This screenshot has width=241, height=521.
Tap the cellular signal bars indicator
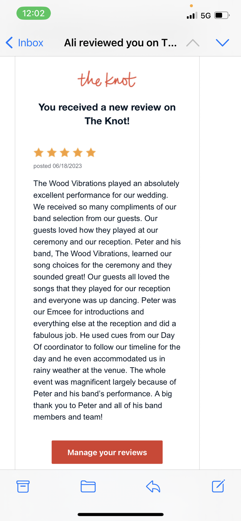tap(192, 15)
